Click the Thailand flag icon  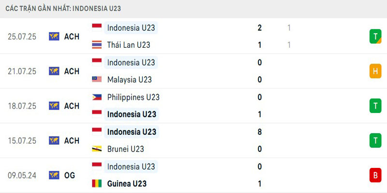(x=97, y=45)
